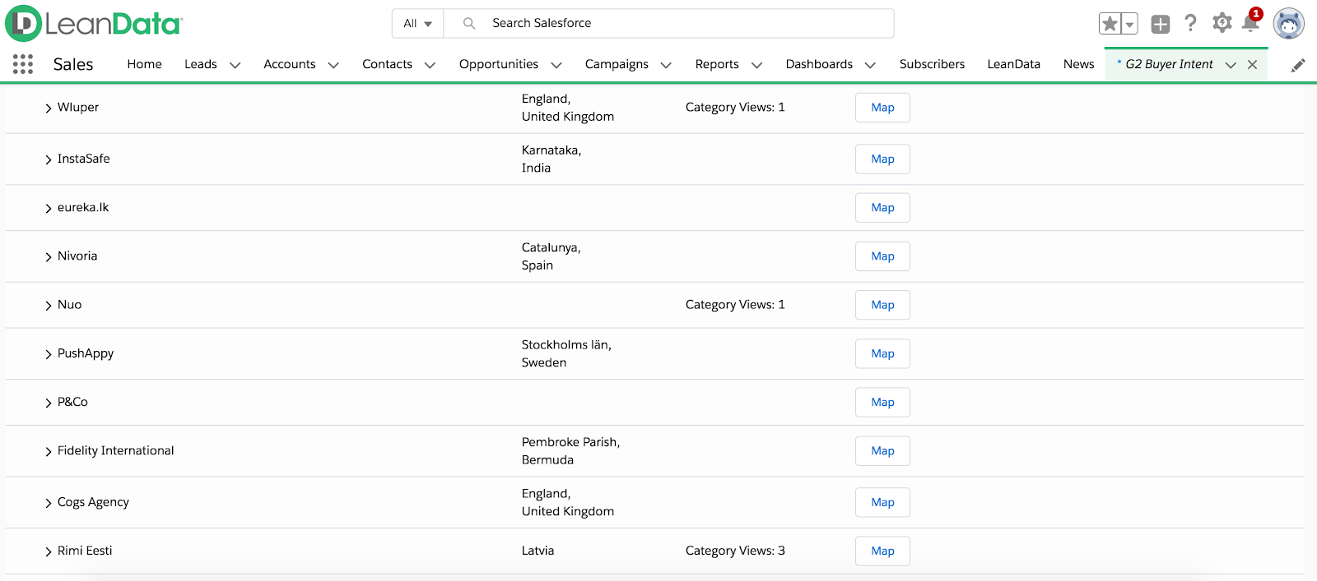Open the All search scope dropdown
The height and width of the screenshot is (581, 1317).
[x=417, y=23]
